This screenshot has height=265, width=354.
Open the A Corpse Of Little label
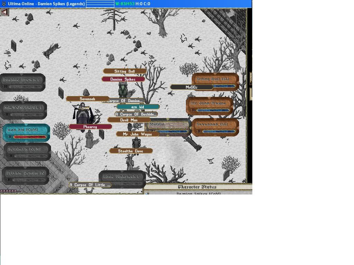90,185
